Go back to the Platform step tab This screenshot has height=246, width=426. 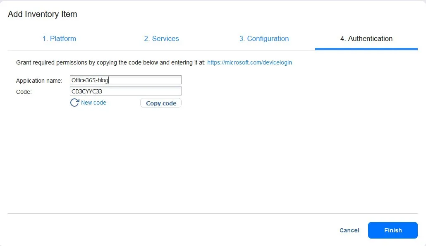[59, 38]
